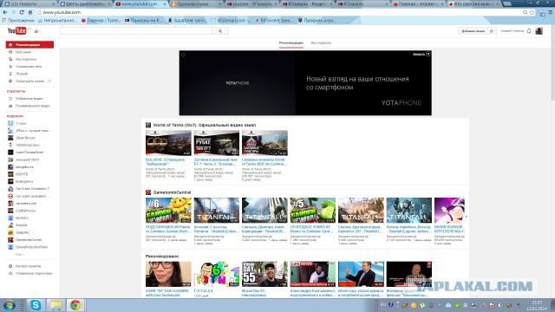Viewport: 555px width, 312px height.
Task: Open GoshaProductionPrank subscription icon
Action: click(10, 247)
